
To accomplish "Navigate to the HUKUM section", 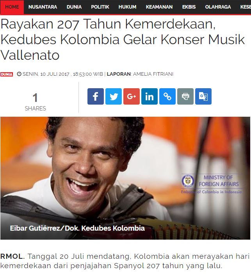I will 127,7.
